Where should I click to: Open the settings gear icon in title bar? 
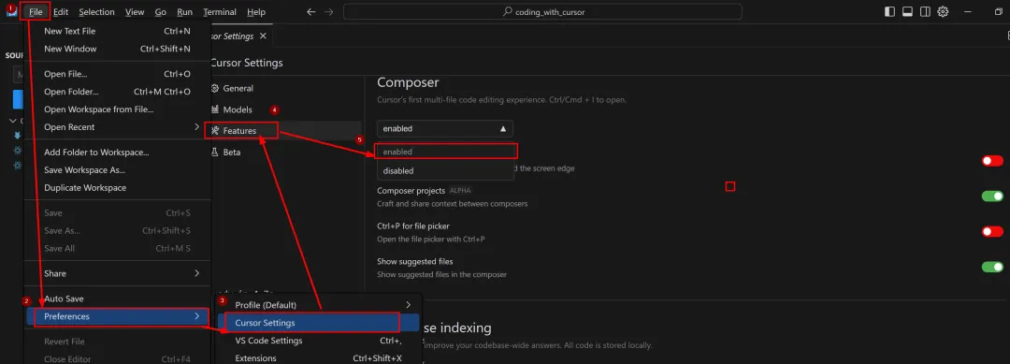(x=943, y=11)
